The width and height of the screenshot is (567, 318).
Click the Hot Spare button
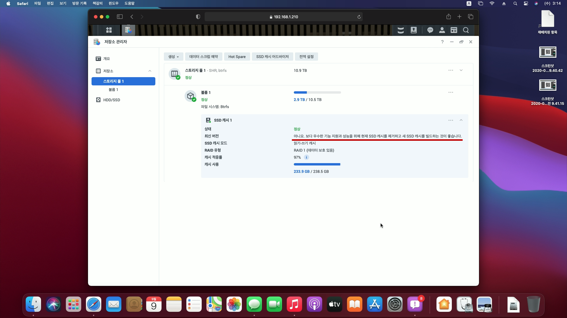click(237, 57)
